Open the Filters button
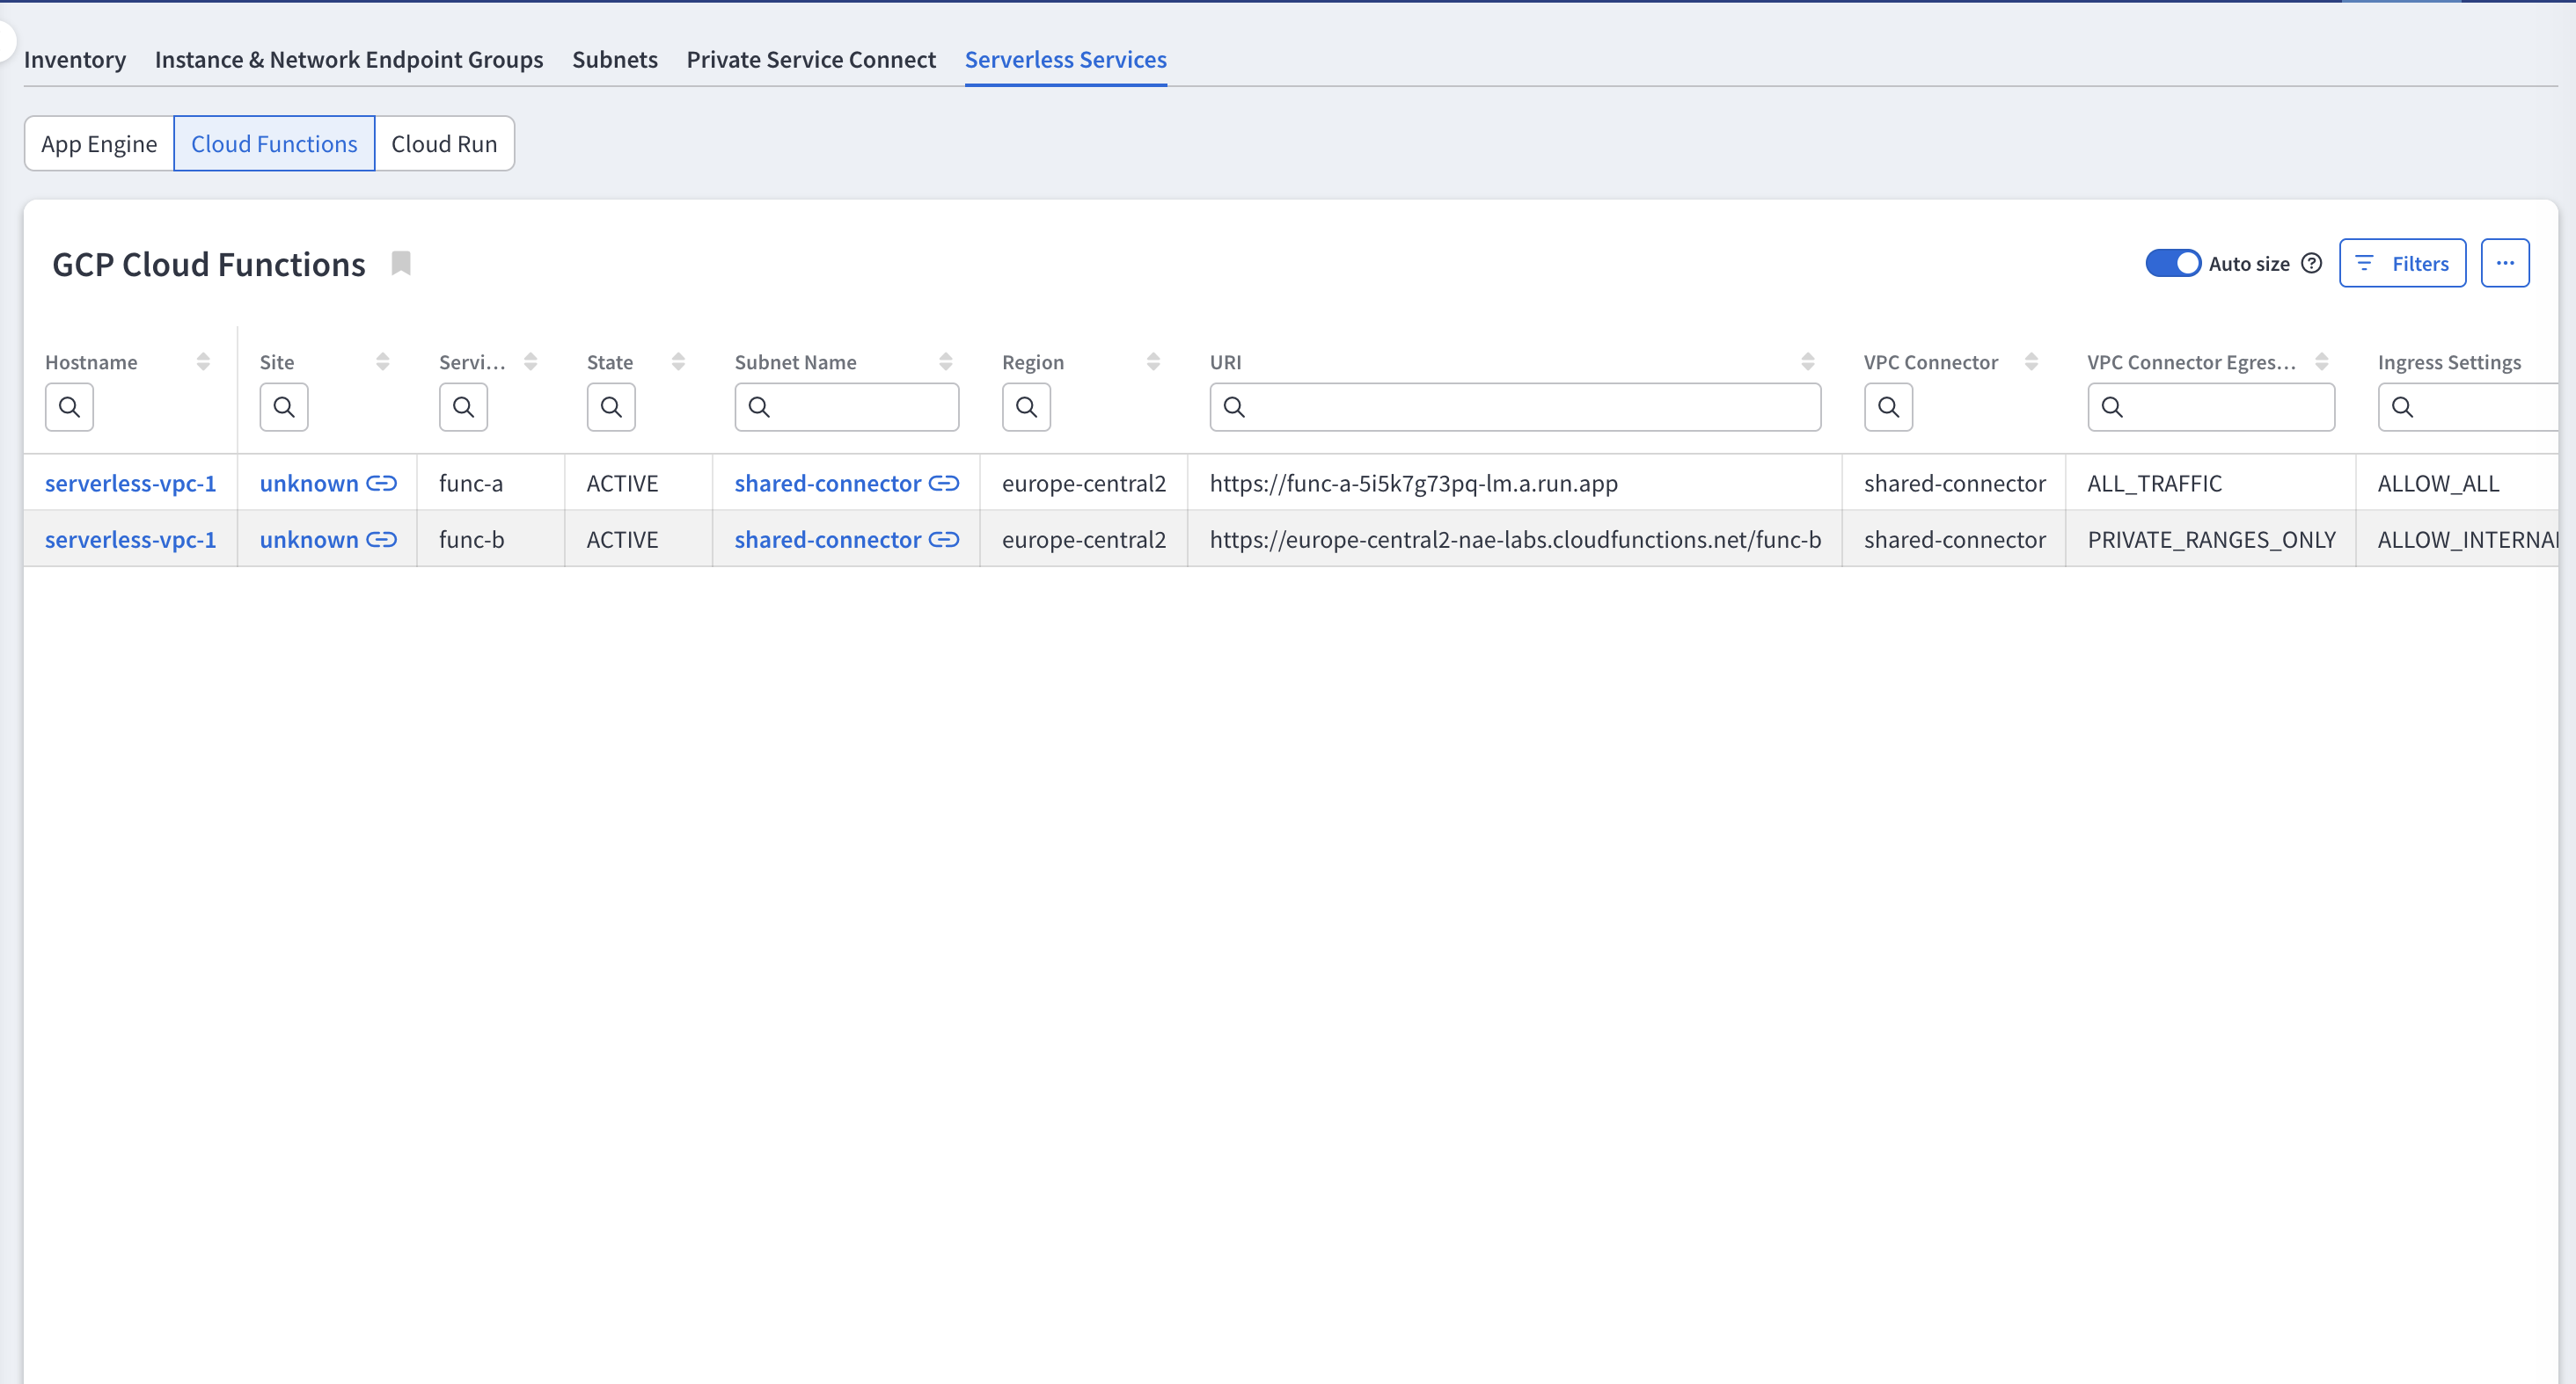 [2402, 264]
